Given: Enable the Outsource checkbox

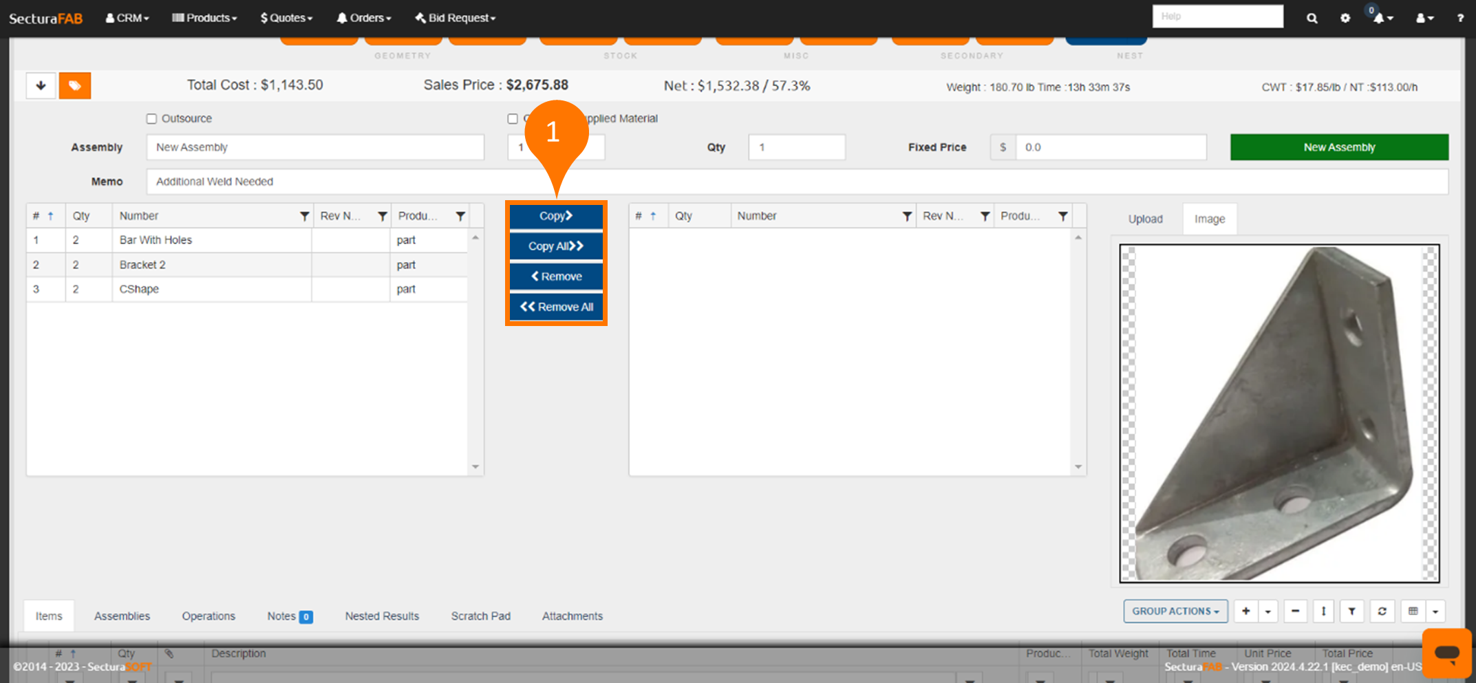Looking at the screenshot, I should click(151, 119).
